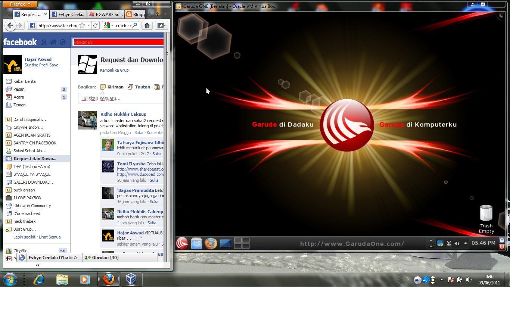Switch to the Evhye Ceela... tab
Viewport: 510px width, 318px height.
point(68,14)
